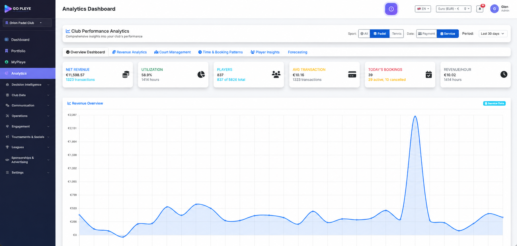Open the Euro currency dropdown
Viewport: 517px width, 246px height.
click(x=454, y=9)
